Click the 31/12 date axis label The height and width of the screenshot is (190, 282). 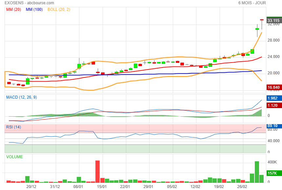(55, 187)
